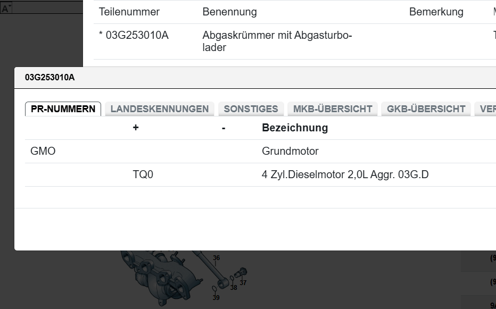Select the TQ0 PR number
This screenshot has height=309, width=496.
[x=143, y=175]
